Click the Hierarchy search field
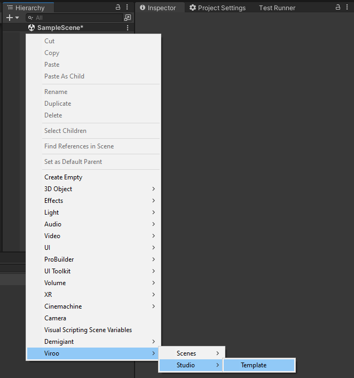Image resolution: width=354 pixels, height=378 pixels. [x=75, y=18]
